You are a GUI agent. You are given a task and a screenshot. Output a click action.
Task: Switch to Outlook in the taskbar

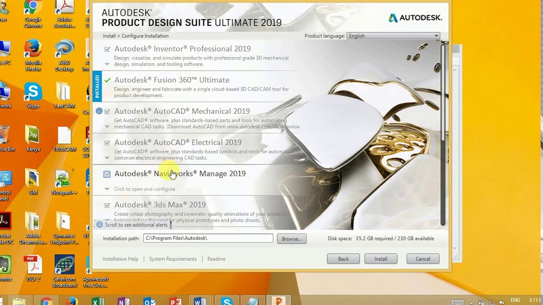[150, 302]
